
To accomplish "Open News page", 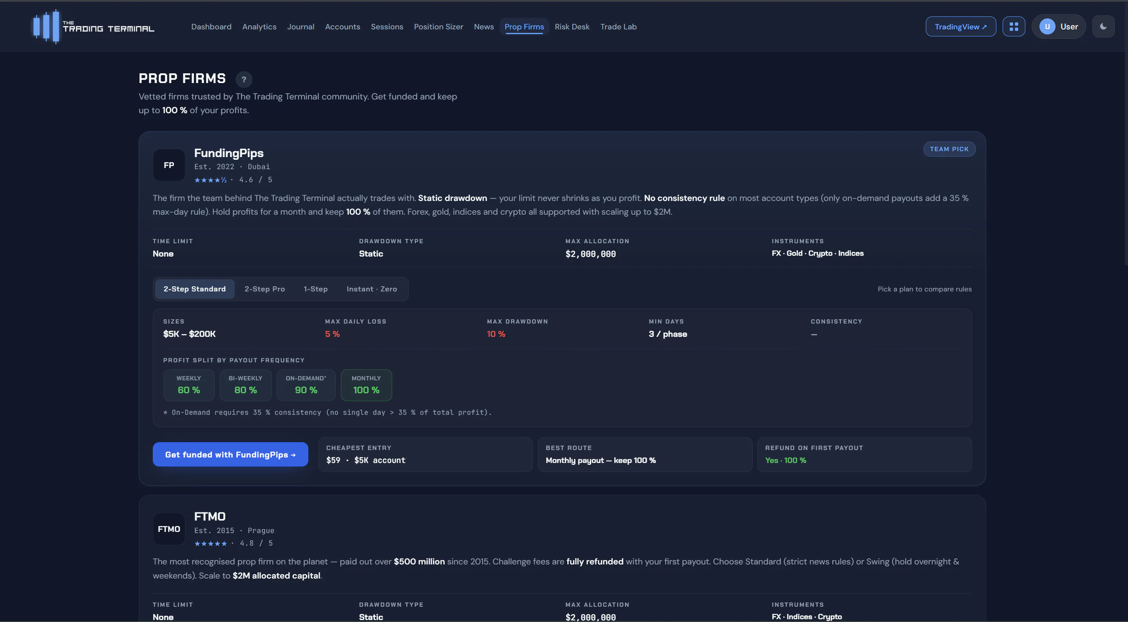I will click(484, 27).
